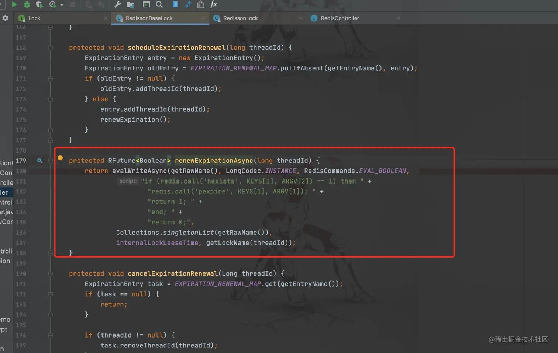Screen dimensions: 558x353
Task: Click EXPIRATION_RENEWAL_MAP on line 191
Action: (218, 284)
